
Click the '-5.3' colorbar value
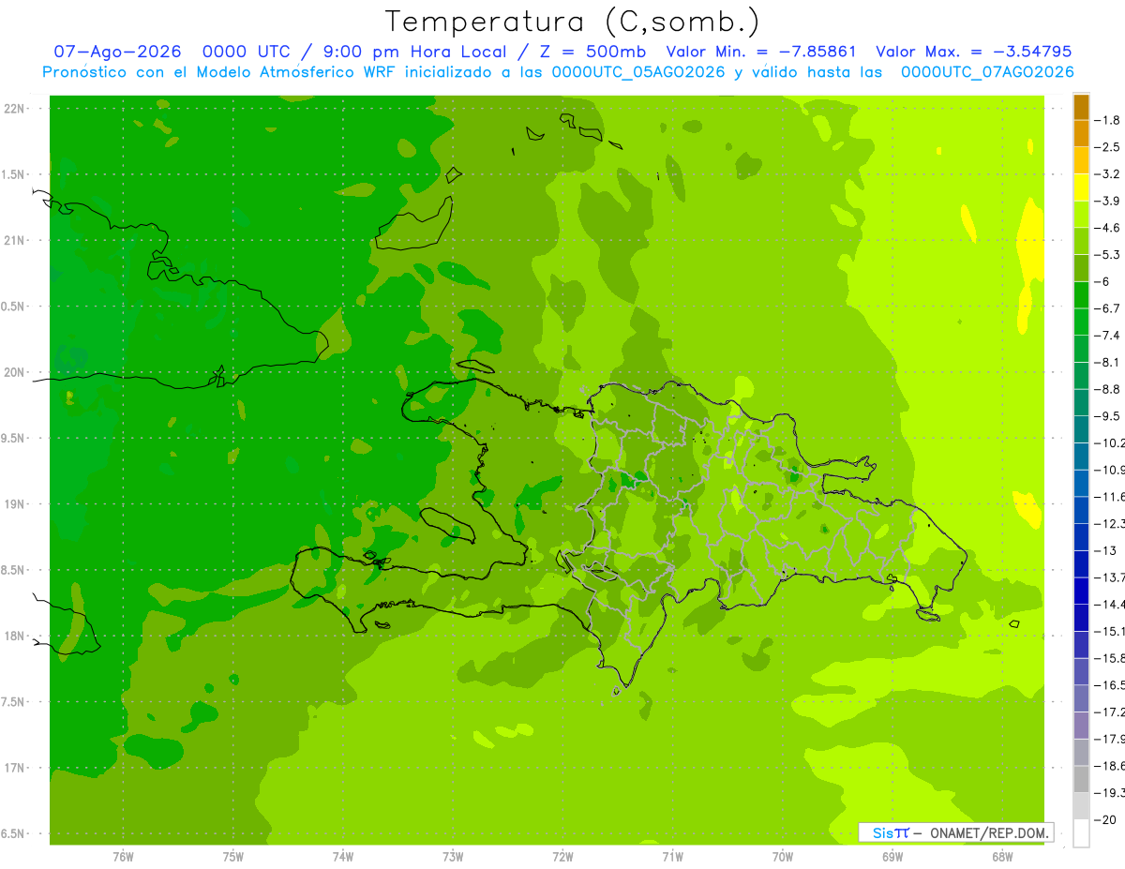tap(1107, 255)
